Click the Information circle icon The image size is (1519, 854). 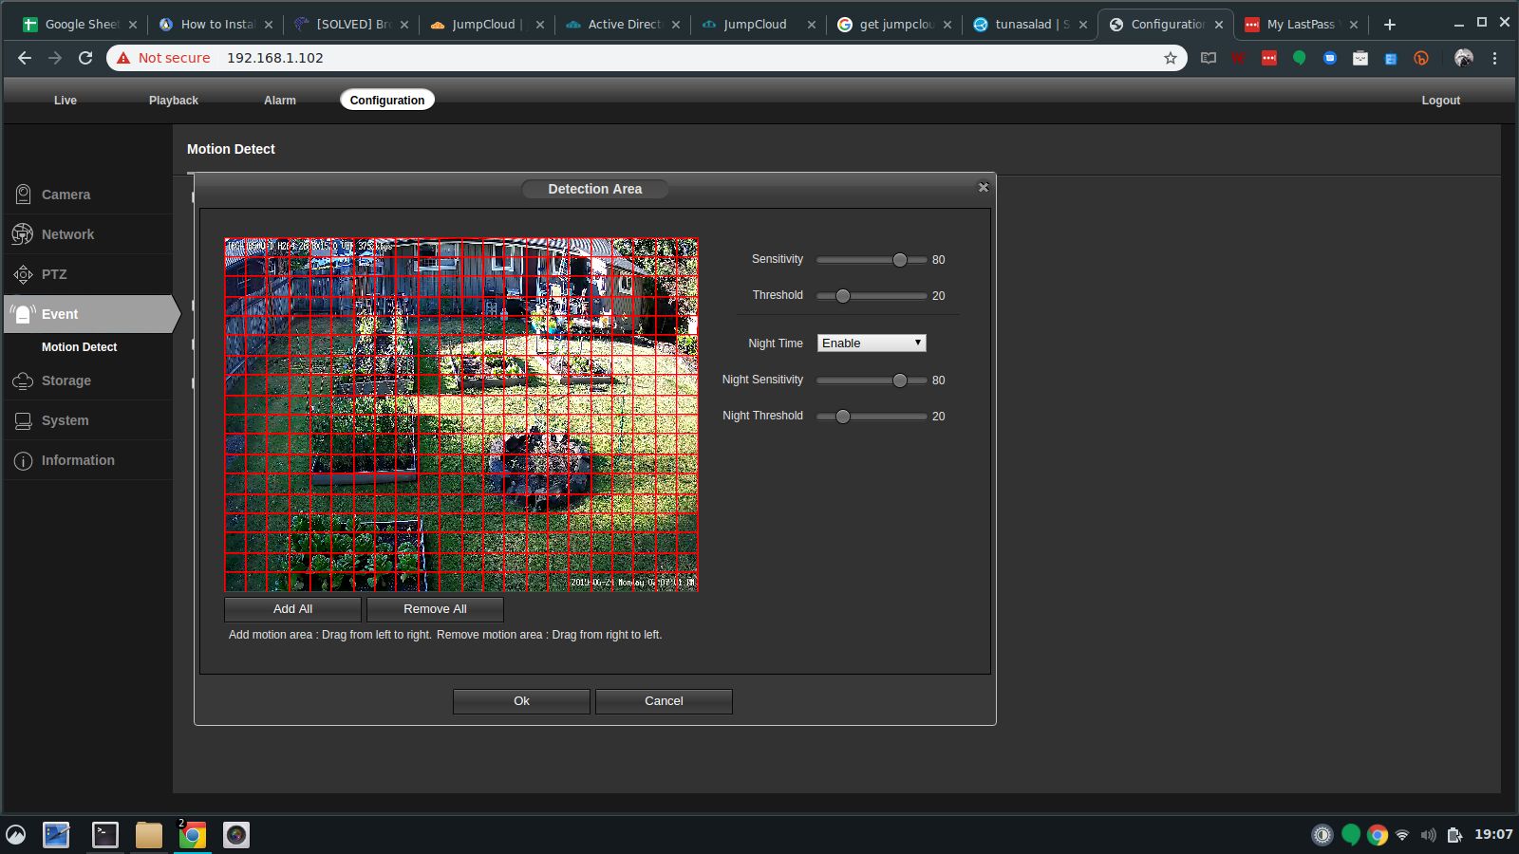tap(23, 460)
